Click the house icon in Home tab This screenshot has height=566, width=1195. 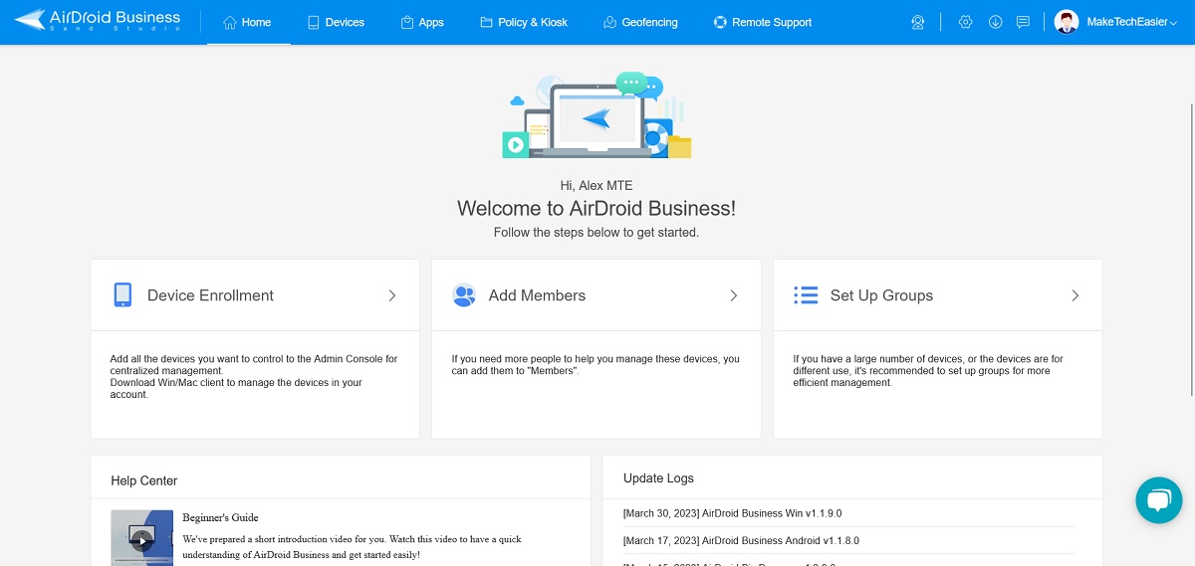click(230, 22)
